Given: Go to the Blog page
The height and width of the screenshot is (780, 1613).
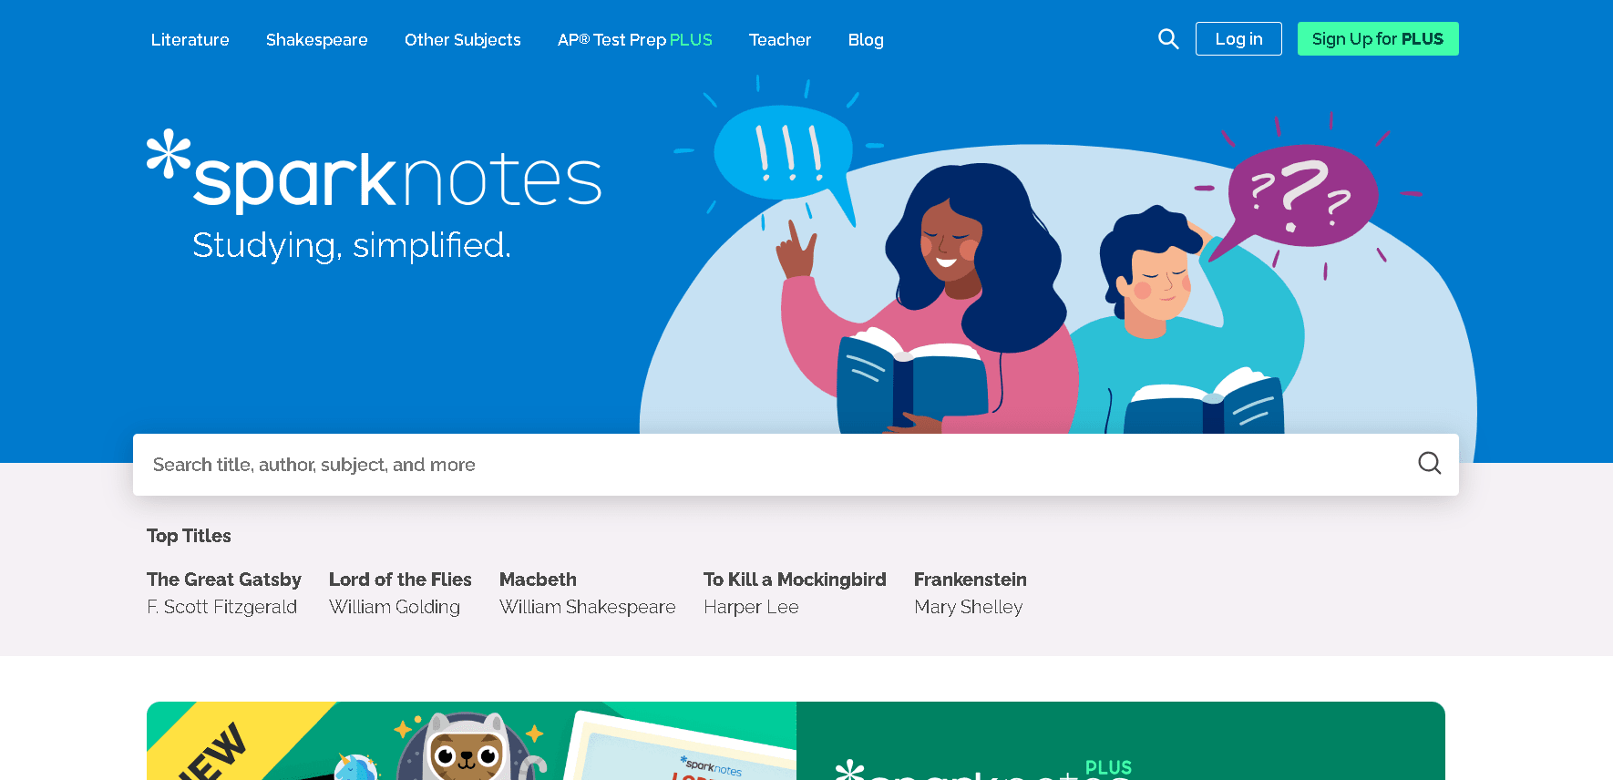Looking at the screenshot, I should point(866,40).
